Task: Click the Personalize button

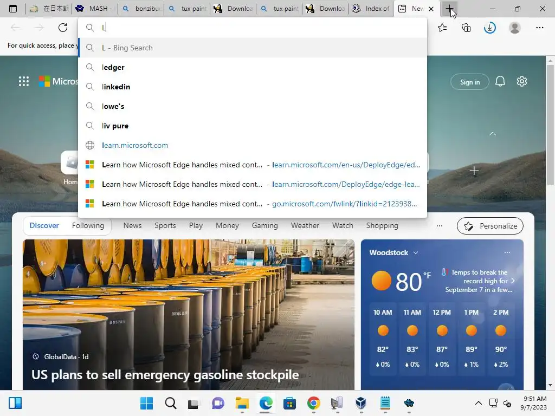Action: 490,226
